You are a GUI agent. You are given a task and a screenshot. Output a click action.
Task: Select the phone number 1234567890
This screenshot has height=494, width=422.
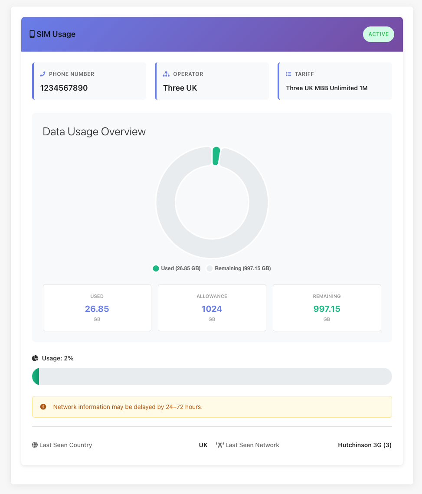[64, 88]
